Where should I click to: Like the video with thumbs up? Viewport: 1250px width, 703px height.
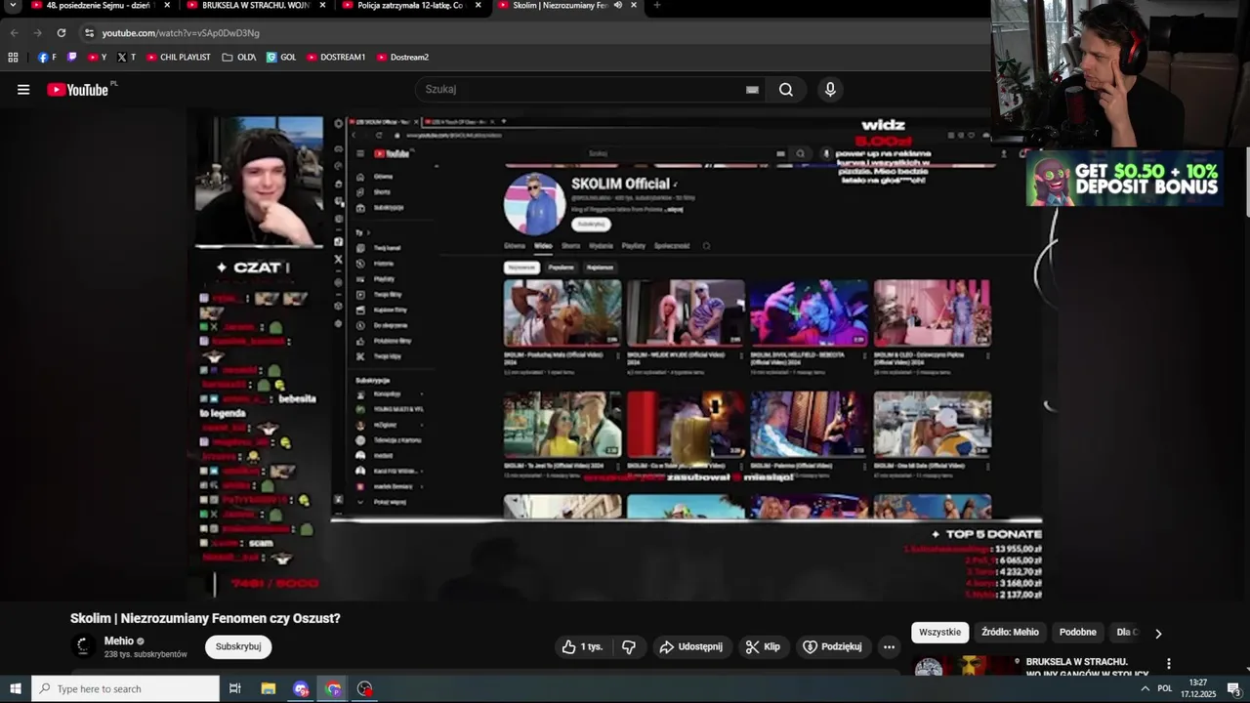(582, 646)
